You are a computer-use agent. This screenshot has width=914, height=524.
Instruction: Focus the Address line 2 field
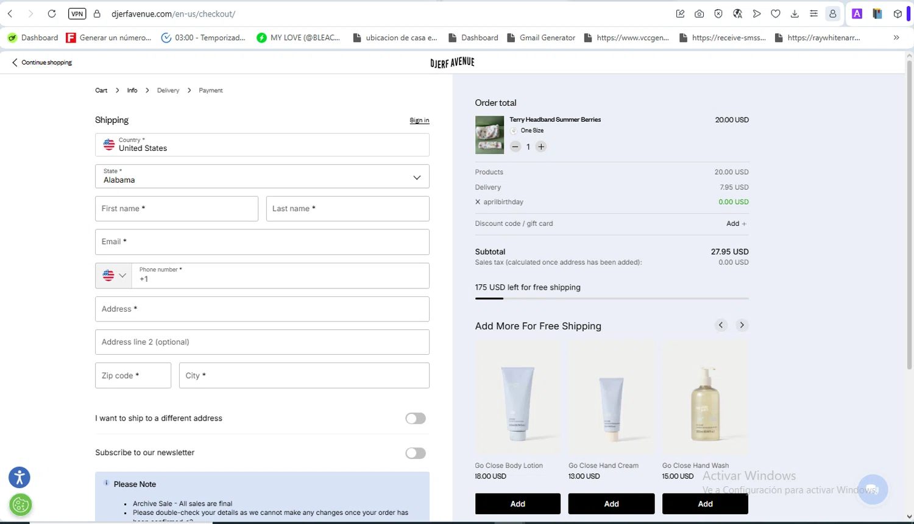262,342
